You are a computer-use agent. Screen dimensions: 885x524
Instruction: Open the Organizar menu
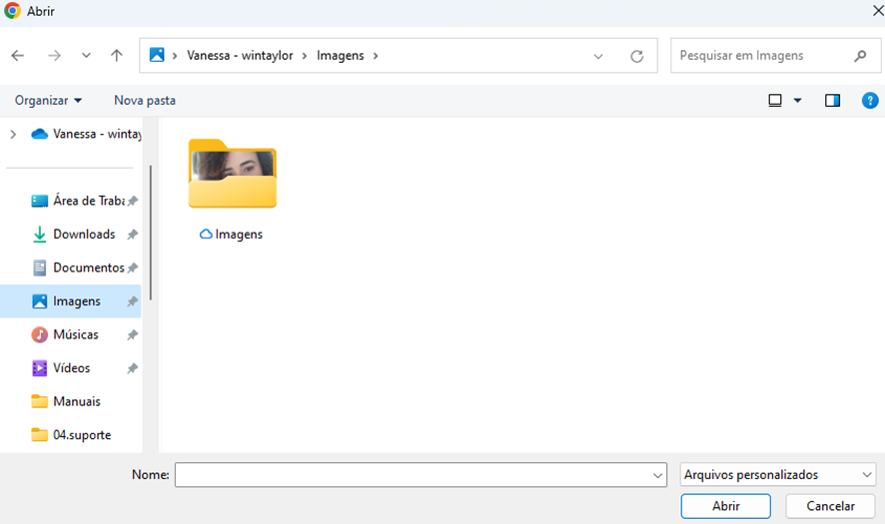(48, 101)
